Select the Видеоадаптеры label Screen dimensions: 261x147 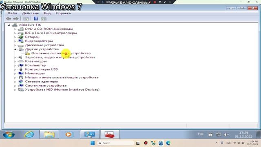pos(39,41)
